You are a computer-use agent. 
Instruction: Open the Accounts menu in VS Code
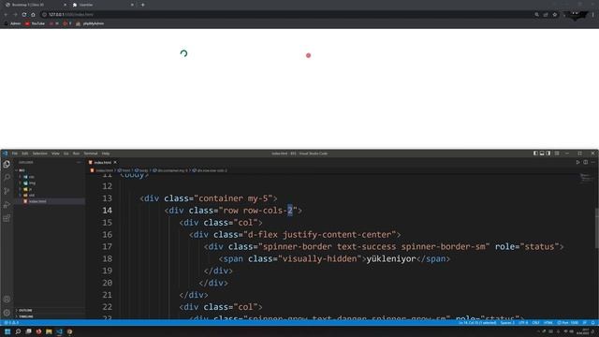[7, 300]
